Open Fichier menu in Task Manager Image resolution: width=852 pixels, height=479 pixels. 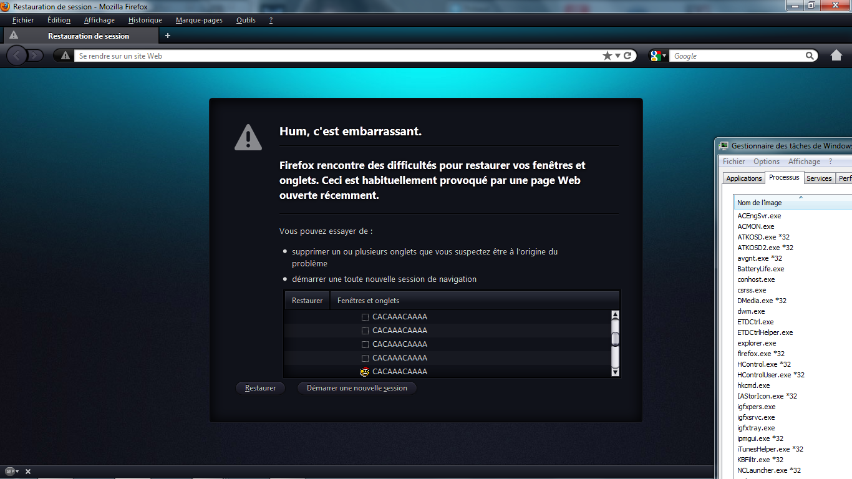(x=733, y=162)
